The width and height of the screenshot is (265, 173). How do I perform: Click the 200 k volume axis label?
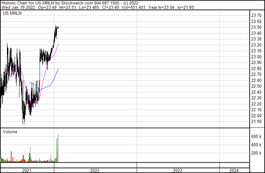click(256, 153)
